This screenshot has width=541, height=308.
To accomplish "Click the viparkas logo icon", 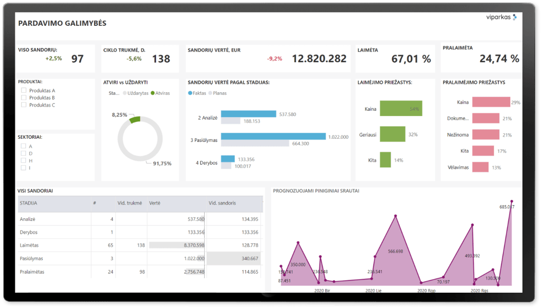I will pos(515,17).
